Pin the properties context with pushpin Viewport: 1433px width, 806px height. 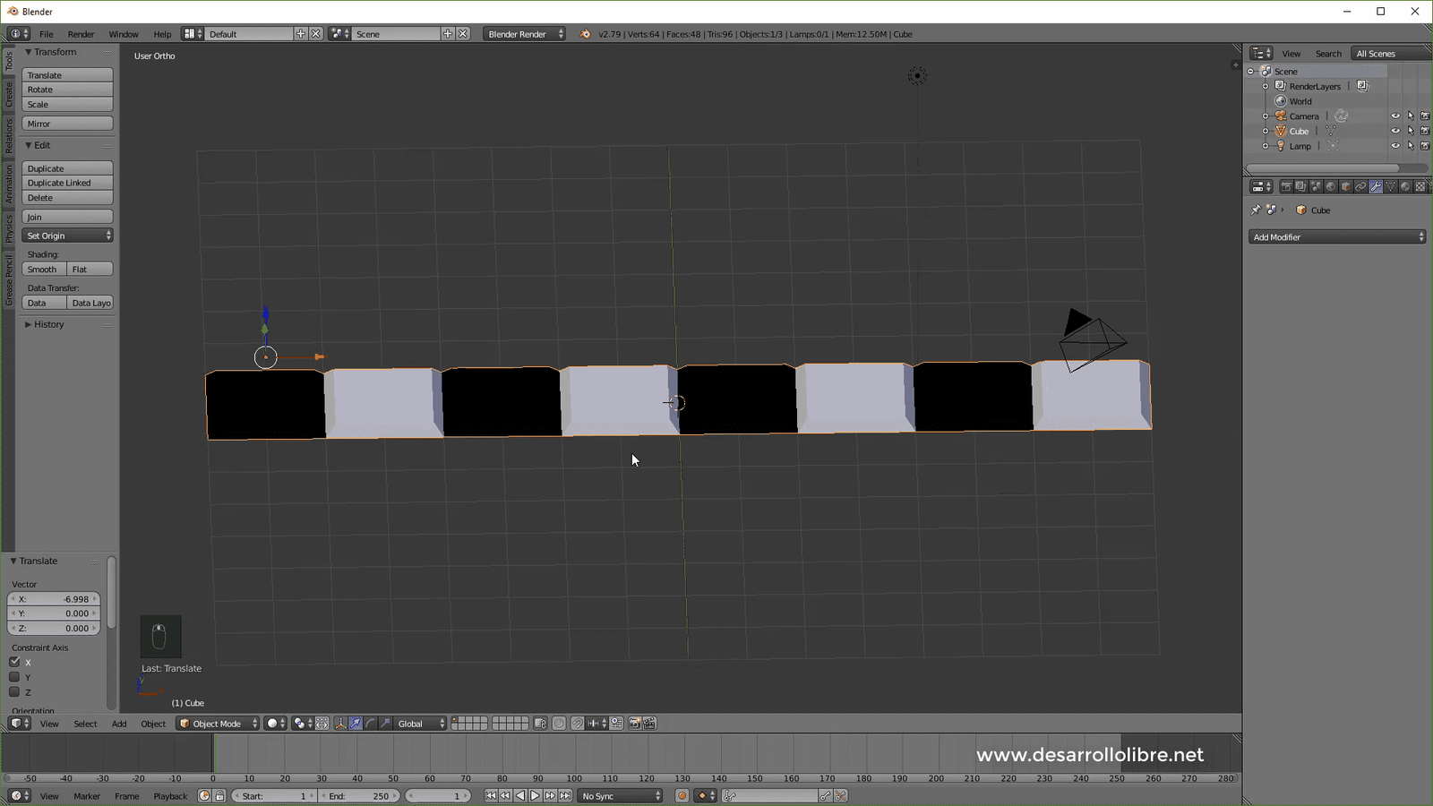click(x=1256, y=210)
